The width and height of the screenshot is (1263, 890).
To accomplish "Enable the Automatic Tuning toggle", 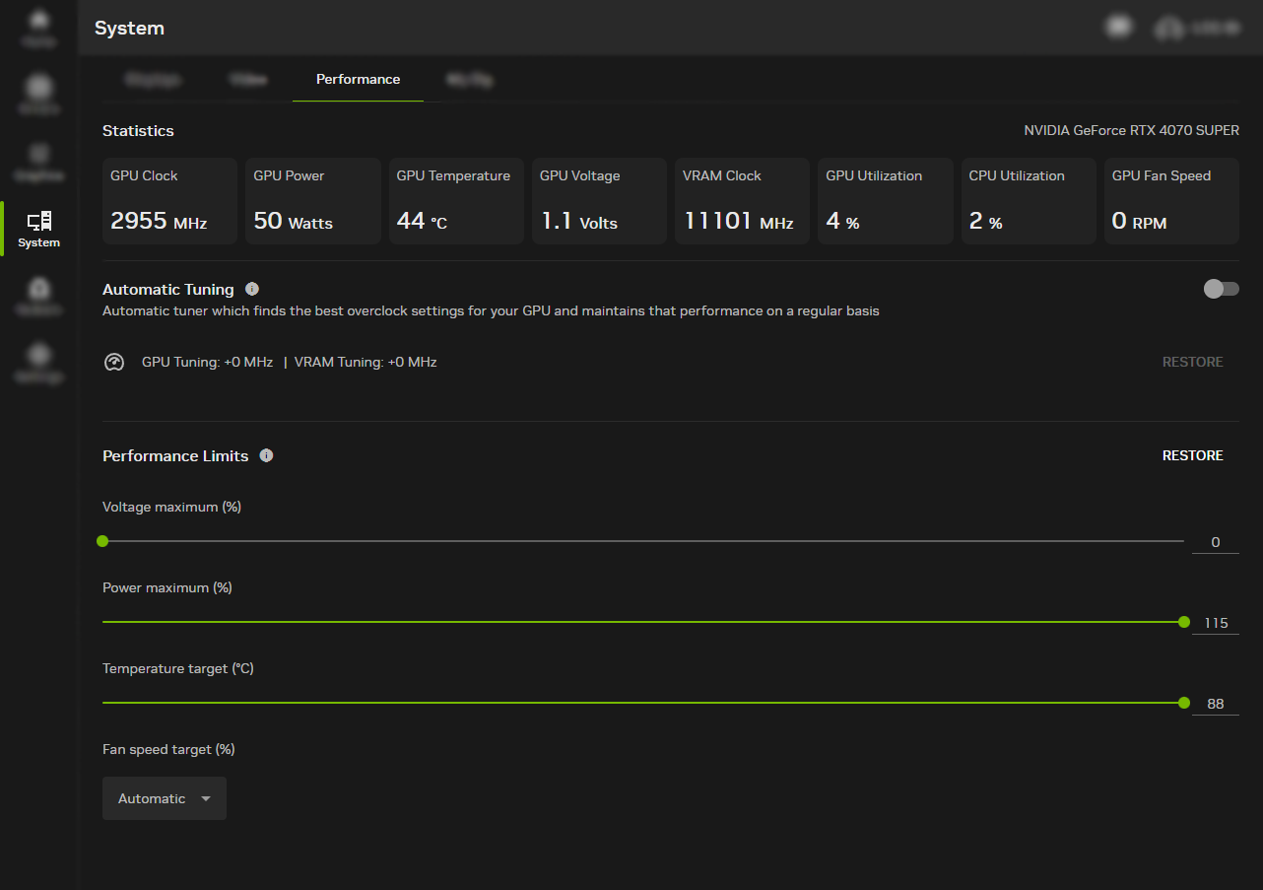I will [x=1221, y=289].
